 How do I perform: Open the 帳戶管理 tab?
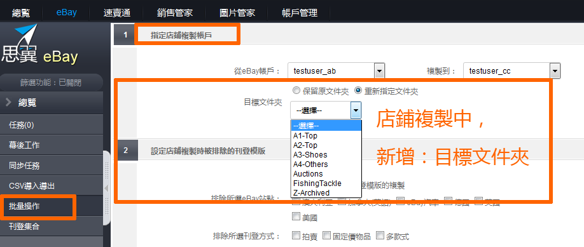300,13
